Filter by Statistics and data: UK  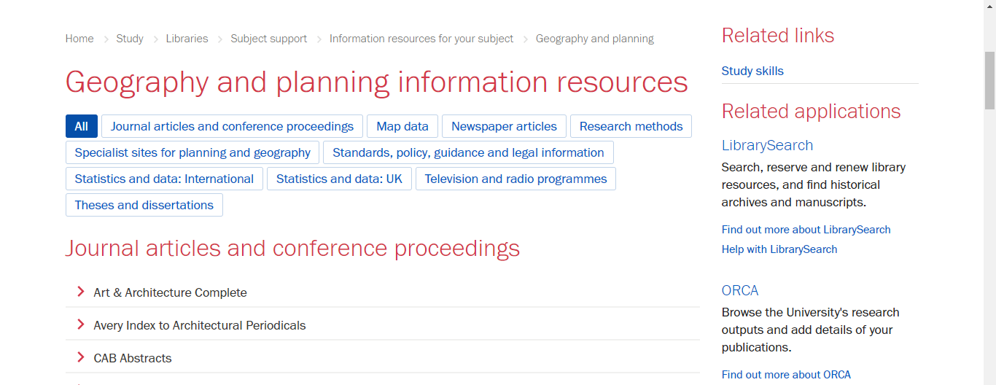pyautogui.click(x=339, y=179)
